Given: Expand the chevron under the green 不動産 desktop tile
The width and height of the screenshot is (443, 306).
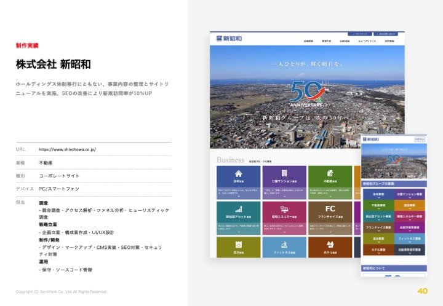Looking at the screenshot, I should 330,196.
